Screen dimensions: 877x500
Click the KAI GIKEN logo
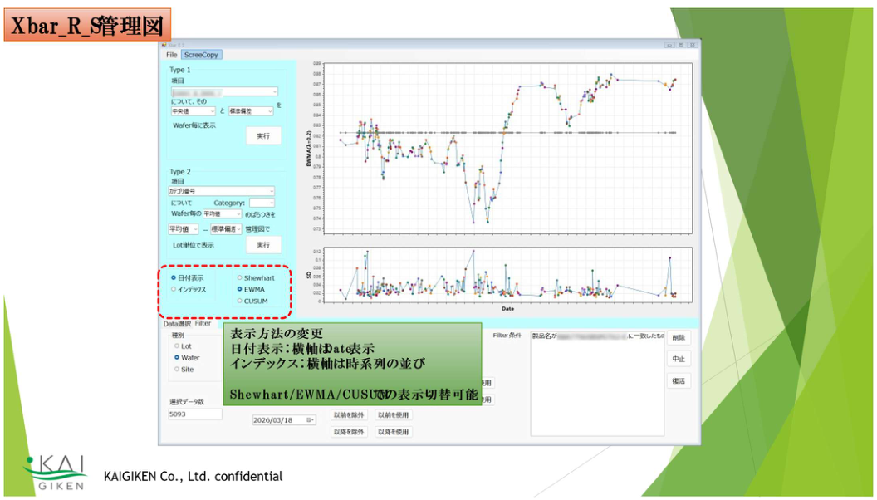coord(54,472)
